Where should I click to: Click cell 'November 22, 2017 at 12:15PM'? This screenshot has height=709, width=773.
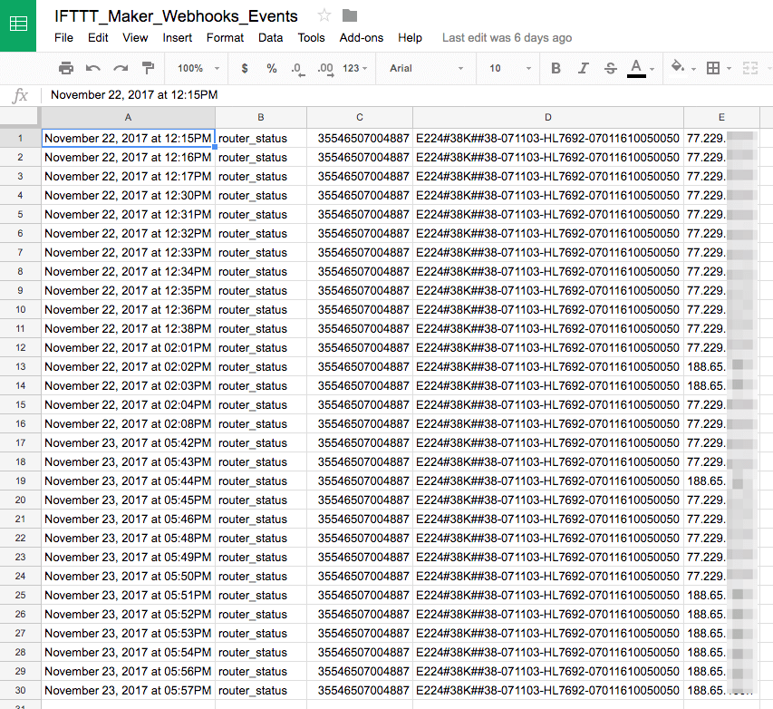pyautogui.click(x=128, y=138)
